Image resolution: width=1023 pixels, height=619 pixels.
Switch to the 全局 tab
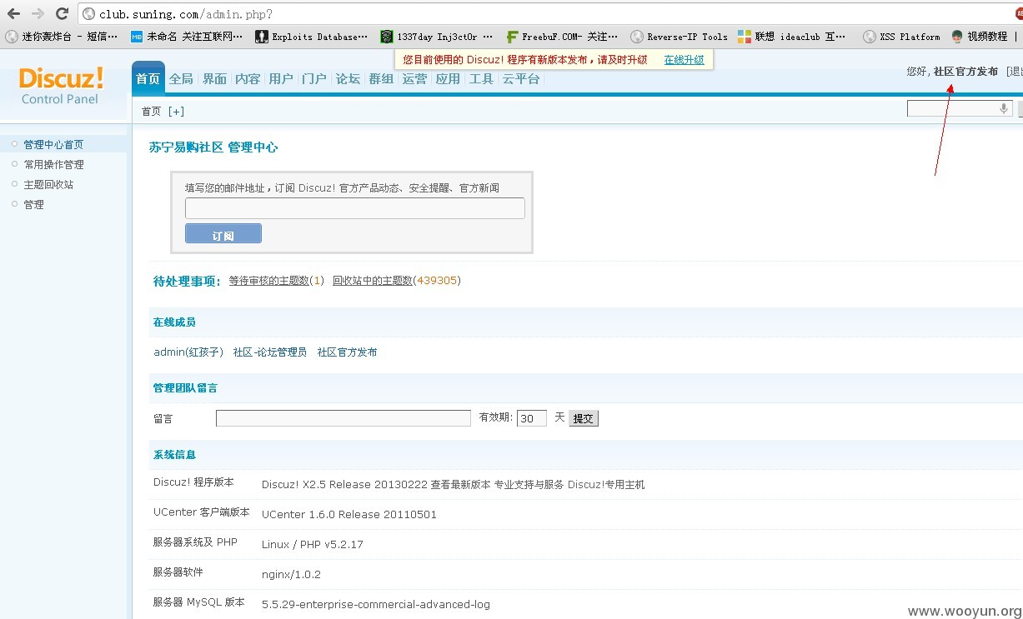(x=181, y=79)
